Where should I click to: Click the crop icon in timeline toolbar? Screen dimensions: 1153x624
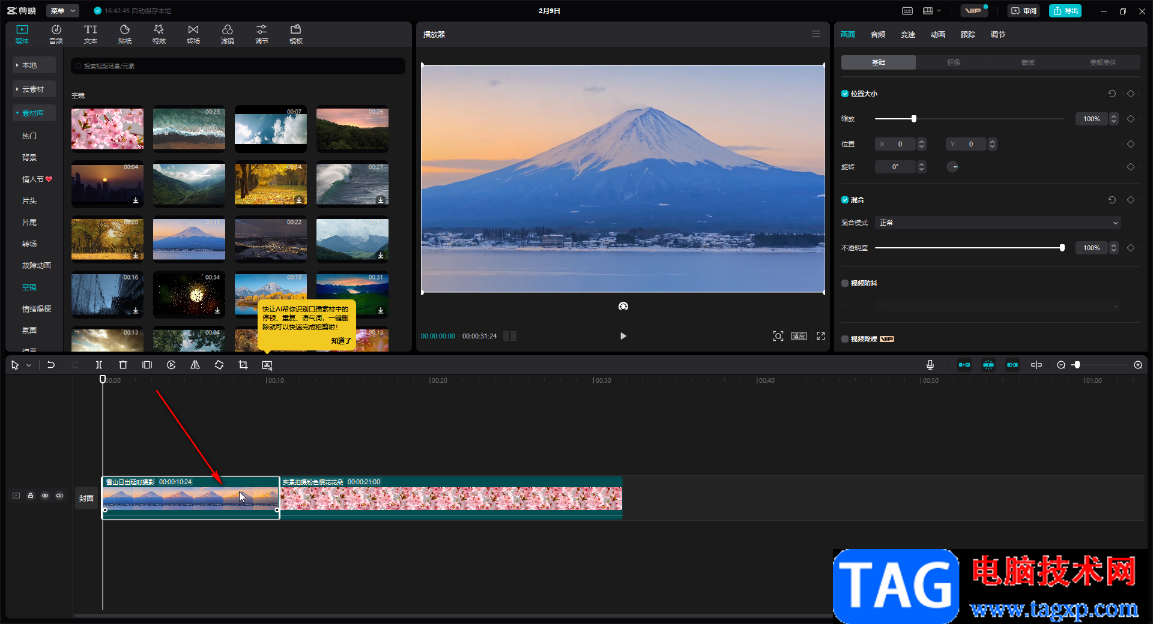[x=243, y=365]
